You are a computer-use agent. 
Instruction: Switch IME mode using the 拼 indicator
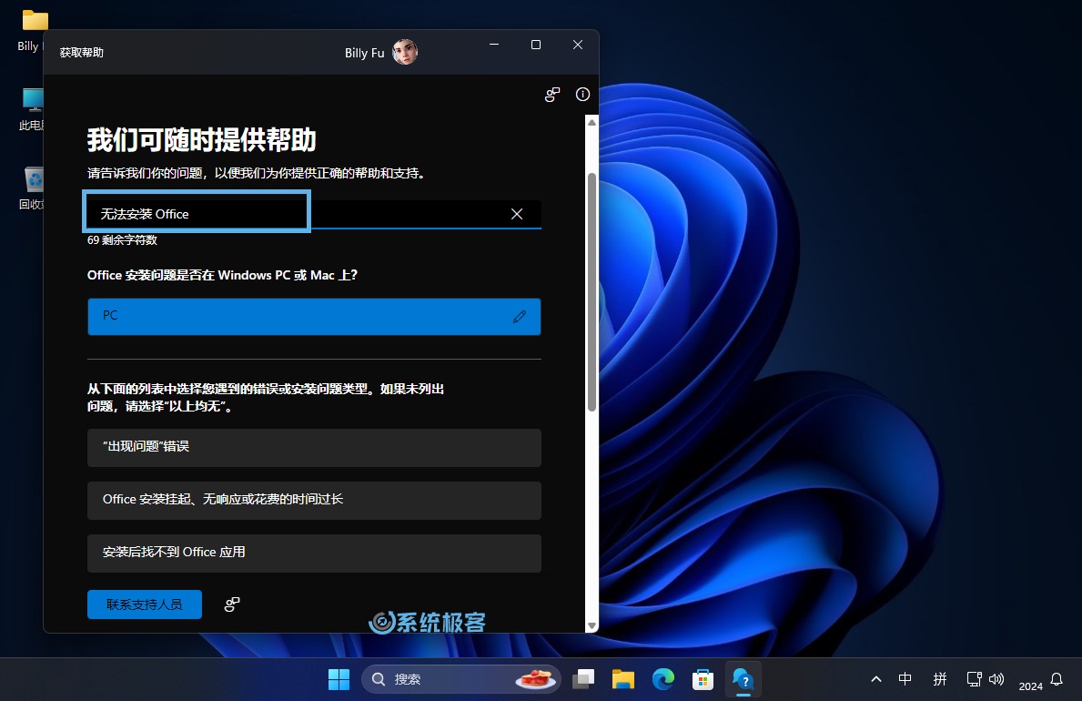940,679
